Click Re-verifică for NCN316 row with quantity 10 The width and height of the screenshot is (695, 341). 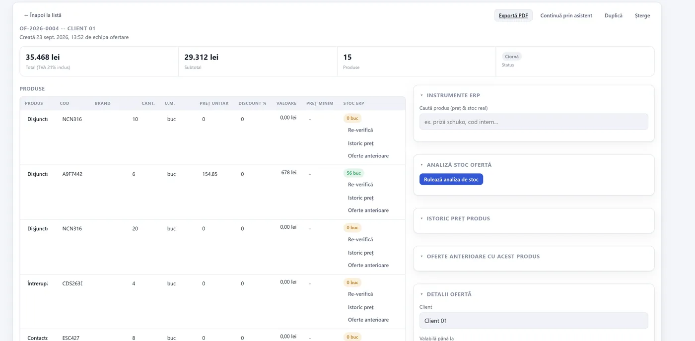pos(360,130)
